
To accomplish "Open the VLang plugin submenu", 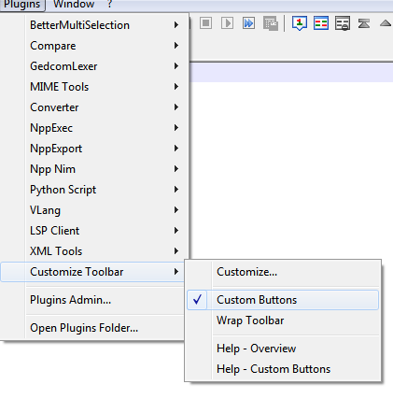I will point(94,210).
